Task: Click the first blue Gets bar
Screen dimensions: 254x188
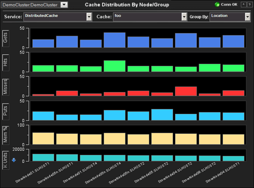Action: pos(43,44)
